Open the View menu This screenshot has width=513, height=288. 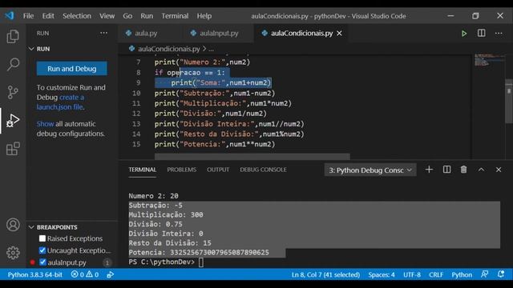click(107, 16)
